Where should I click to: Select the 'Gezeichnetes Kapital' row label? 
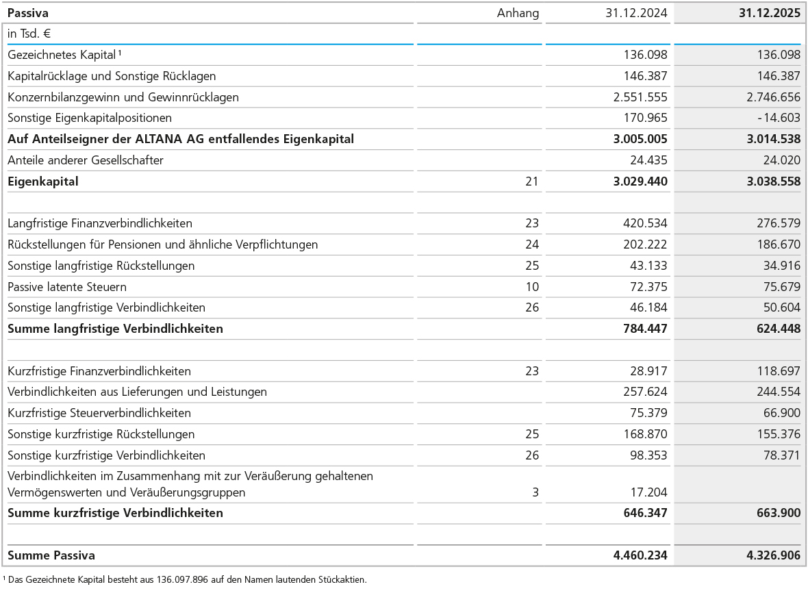(x=61, y=55)
